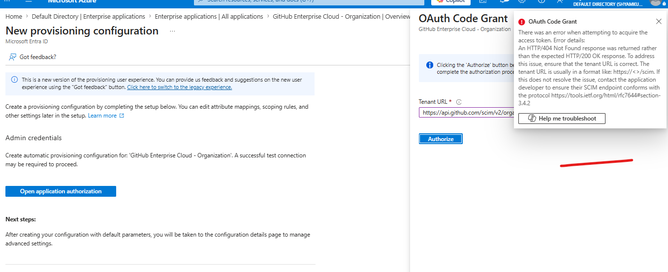
Task: Go to Home breadcrumb
Action: pyautogui.click(x=14, y=17)
